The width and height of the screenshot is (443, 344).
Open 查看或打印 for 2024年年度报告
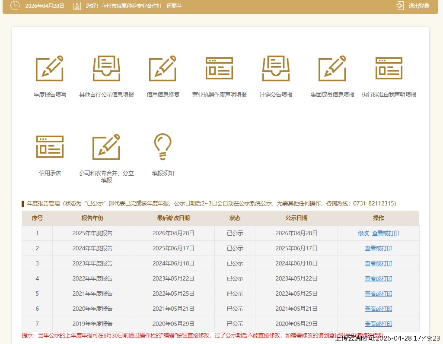pyautogui.click(x=378, y=248)
